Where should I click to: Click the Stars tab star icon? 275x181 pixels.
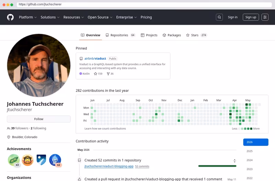(x=188, y=35)
